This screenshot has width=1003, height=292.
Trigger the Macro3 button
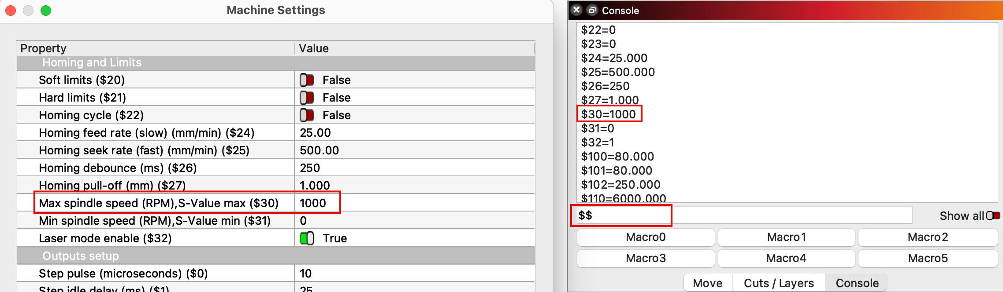646,258
